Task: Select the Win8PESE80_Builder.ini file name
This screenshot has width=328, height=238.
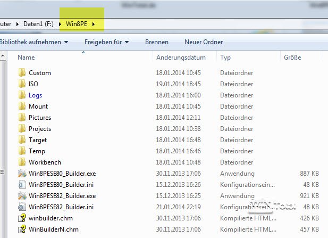Action: (61, 185)
